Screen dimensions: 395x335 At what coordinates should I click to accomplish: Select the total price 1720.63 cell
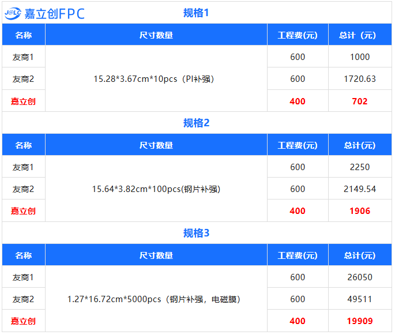coord(360,79)
